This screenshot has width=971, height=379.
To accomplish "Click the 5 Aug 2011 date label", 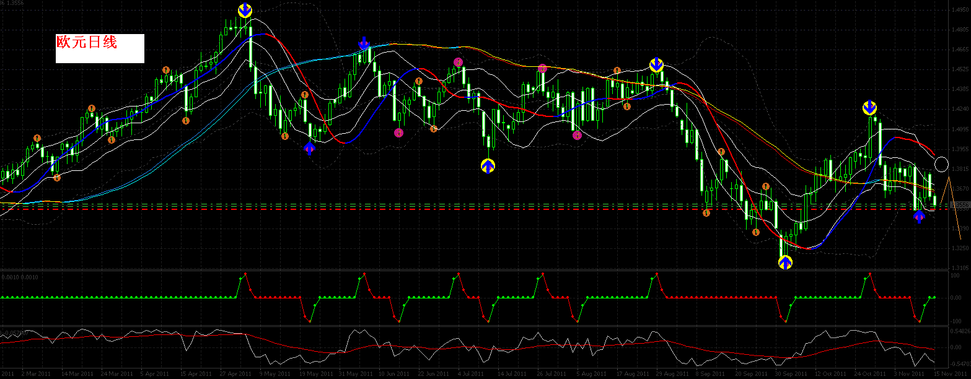I will click(x=591, y=374).
